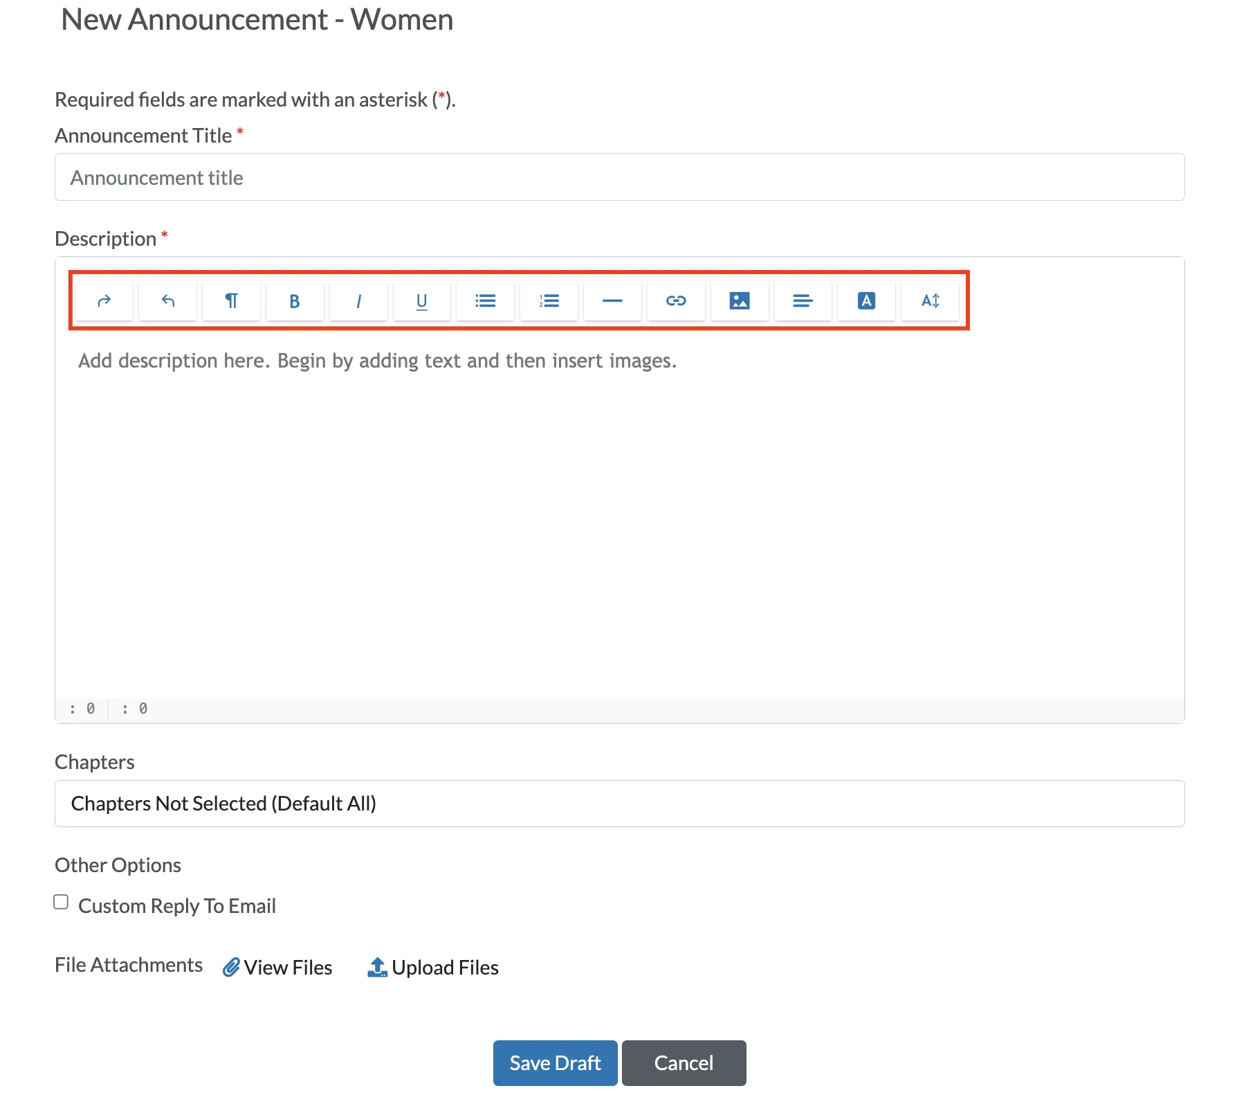Open the View Files link
The height and width of the screenshot is (1095, 1237).
click(x=277, y=967)
